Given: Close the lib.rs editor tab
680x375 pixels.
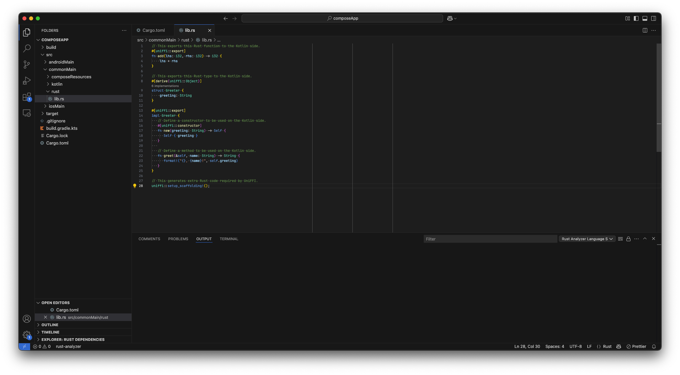Looking at the screenshot, I should point(210,30).
